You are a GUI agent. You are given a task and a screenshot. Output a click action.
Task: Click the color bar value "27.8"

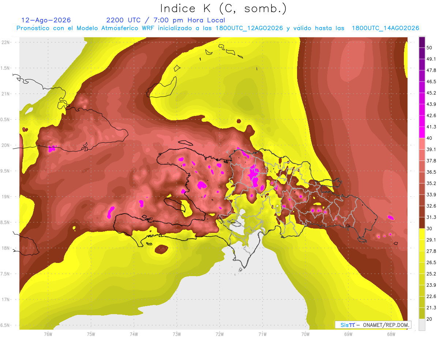pyautogui.click(x=431, y=251)
